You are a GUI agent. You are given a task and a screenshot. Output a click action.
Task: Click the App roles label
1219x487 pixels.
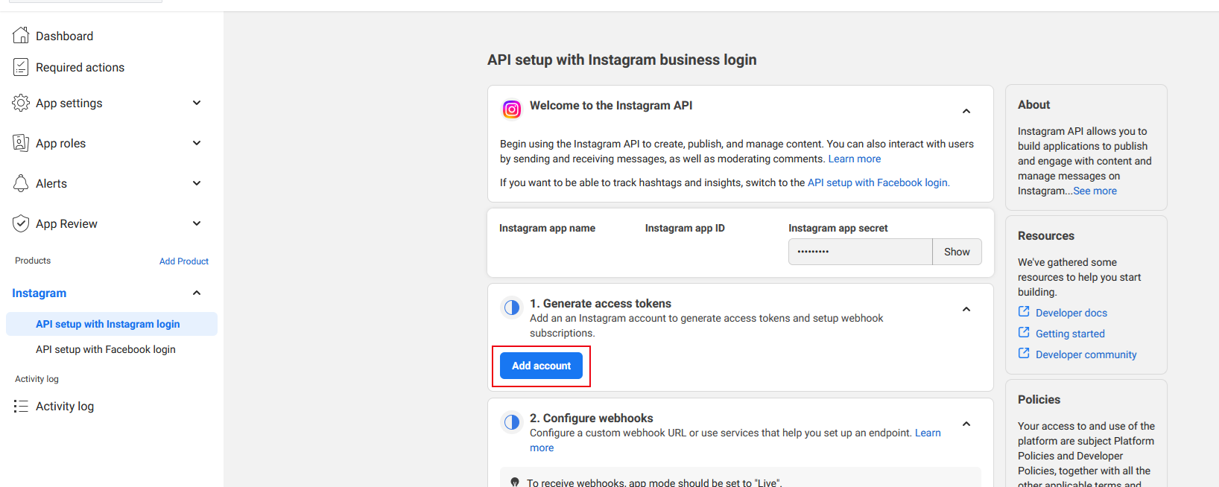[61, 143]
